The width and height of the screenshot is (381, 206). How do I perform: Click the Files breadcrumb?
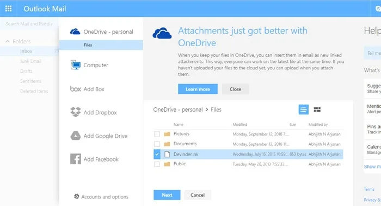tap(216, 110)
